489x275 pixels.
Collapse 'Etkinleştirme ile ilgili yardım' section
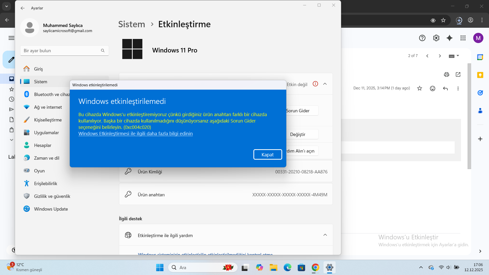[325, 235]
